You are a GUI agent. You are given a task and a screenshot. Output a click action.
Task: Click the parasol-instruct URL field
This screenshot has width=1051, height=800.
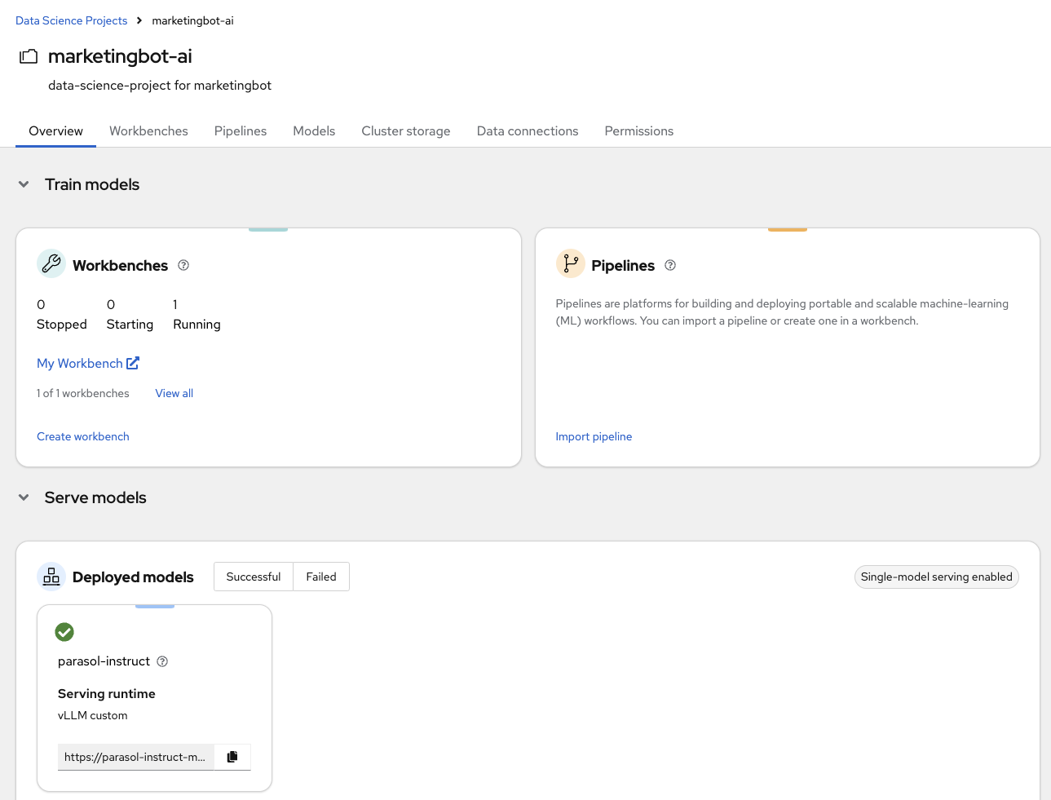135,757
